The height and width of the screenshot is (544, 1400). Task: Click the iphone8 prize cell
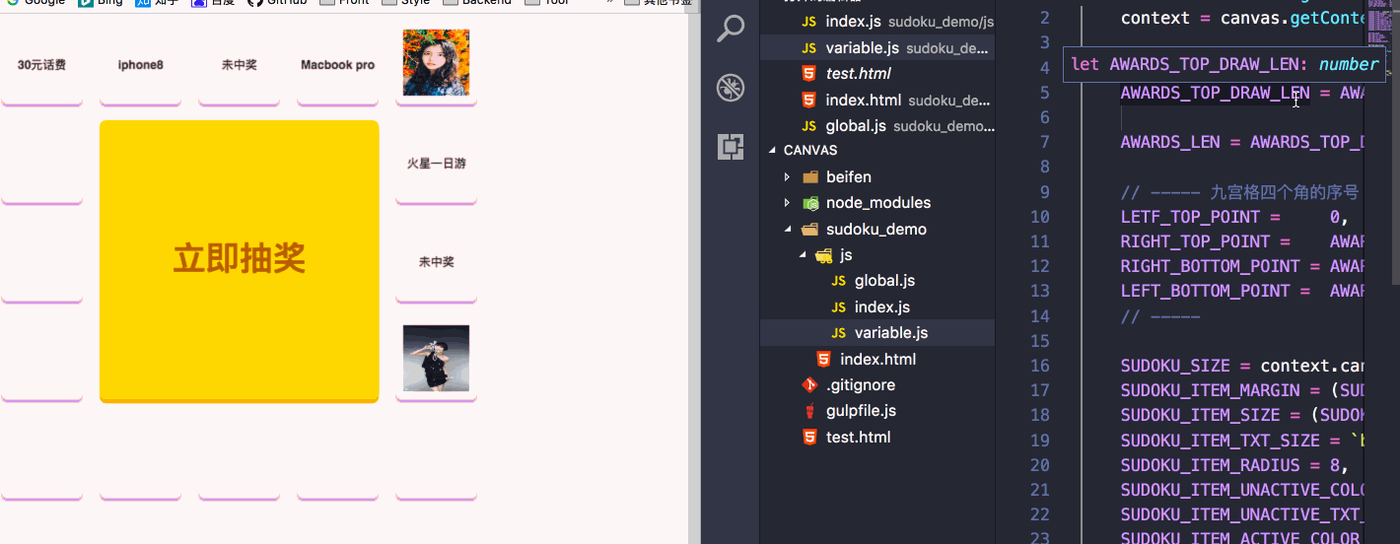click(x=140, y=65)
